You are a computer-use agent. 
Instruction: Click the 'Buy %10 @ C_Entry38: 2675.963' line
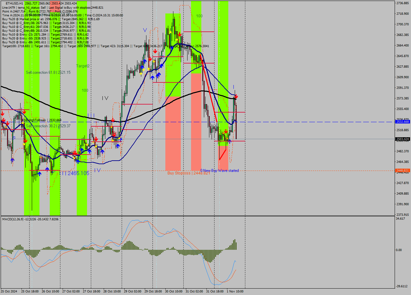[46, 23]
